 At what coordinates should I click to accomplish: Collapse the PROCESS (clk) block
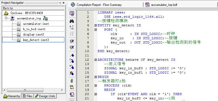pyautogui.click(x=96, y=86)
